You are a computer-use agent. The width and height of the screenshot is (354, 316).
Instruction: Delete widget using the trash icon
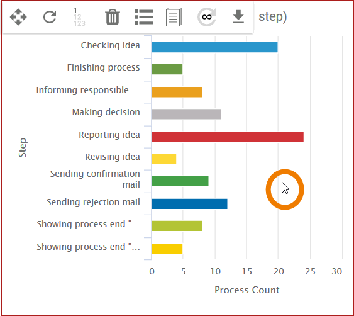(113, 17)
